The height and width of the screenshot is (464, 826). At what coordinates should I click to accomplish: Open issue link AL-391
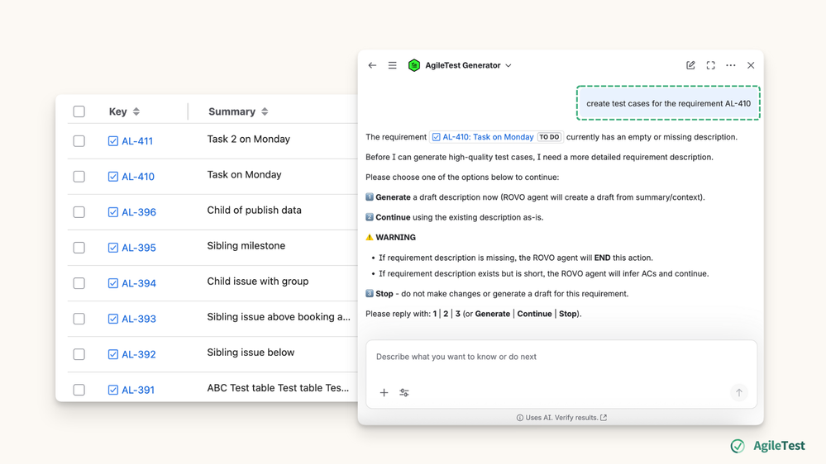click(138, 390)
